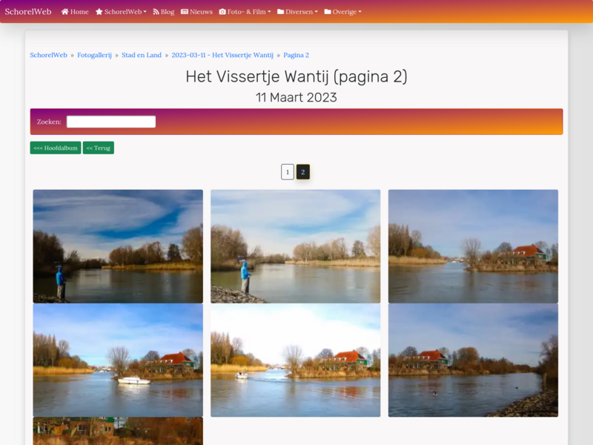Go to SchorelWeb breadcrumb link
Viewport: 593px width, 445px height.
click(48, 55)
